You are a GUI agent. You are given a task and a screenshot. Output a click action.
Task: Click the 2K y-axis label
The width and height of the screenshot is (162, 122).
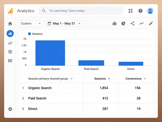pyautogui.click(x=25, y=39)
